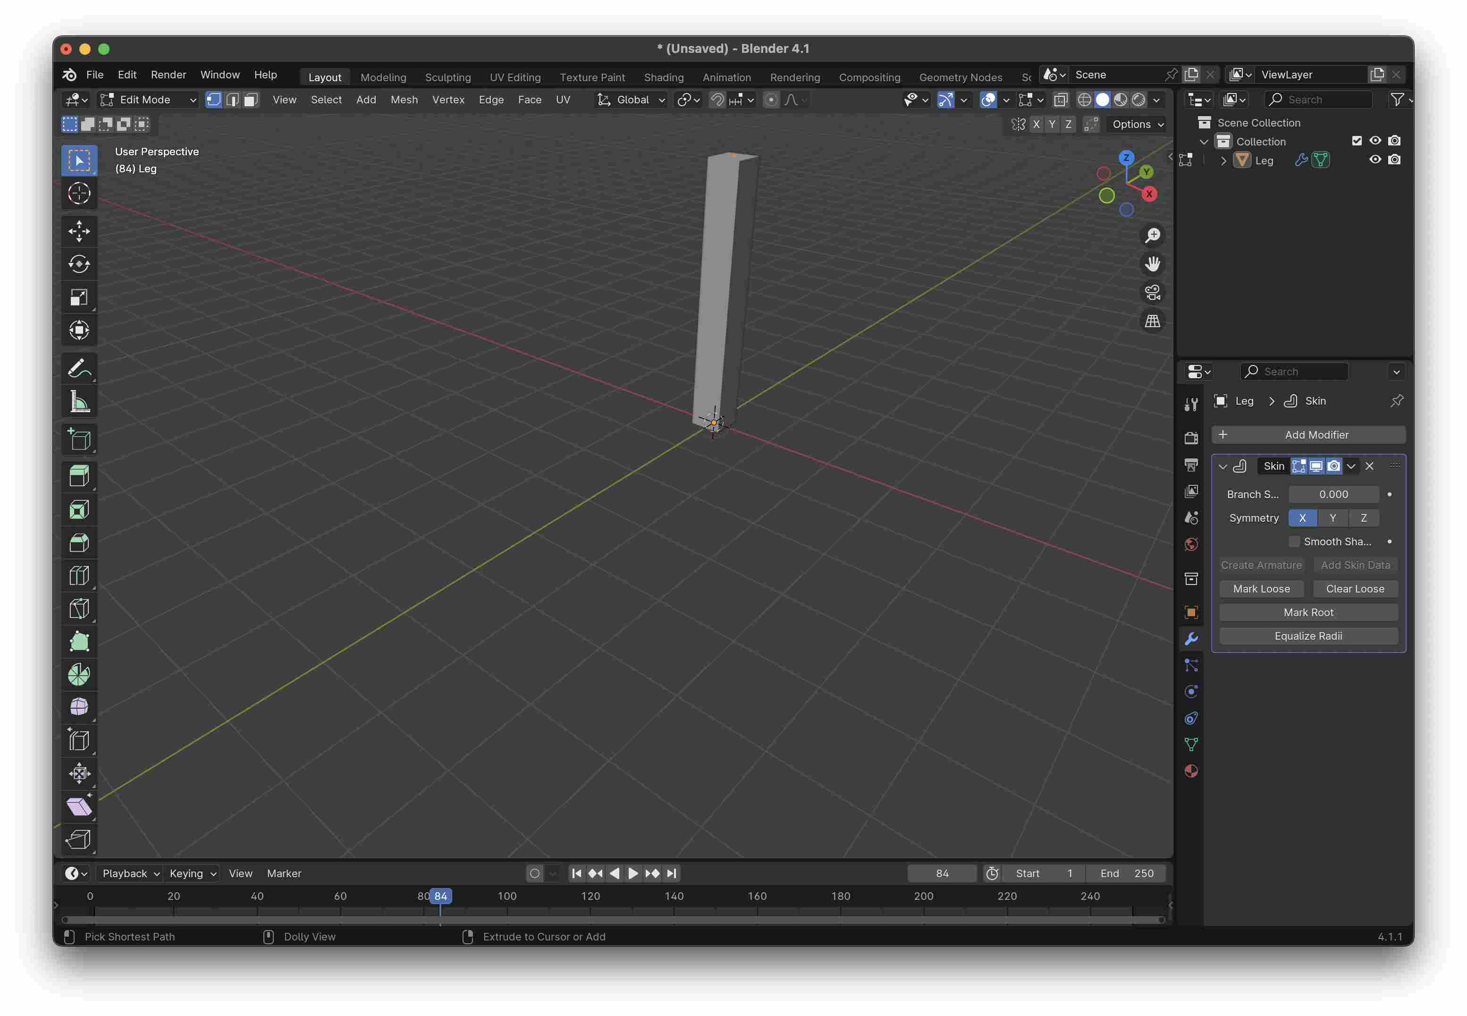Viewport: 1467px width, 1016px height.
Task: Toggle Skin symmetry Z axis
Action: pos(1364,518)
